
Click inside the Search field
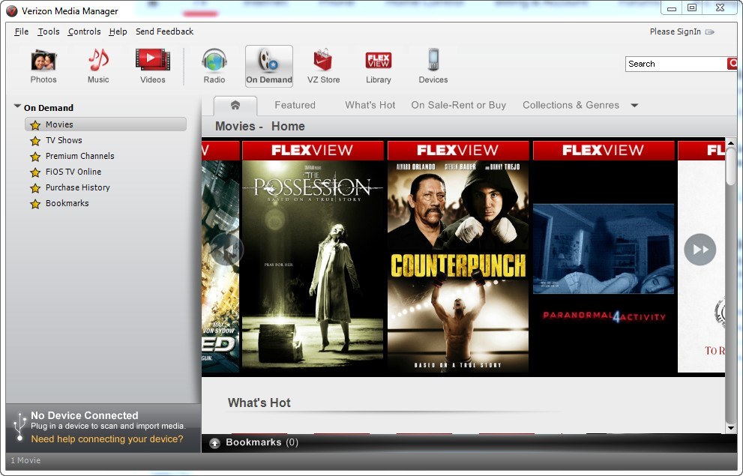tap(675, 64)
